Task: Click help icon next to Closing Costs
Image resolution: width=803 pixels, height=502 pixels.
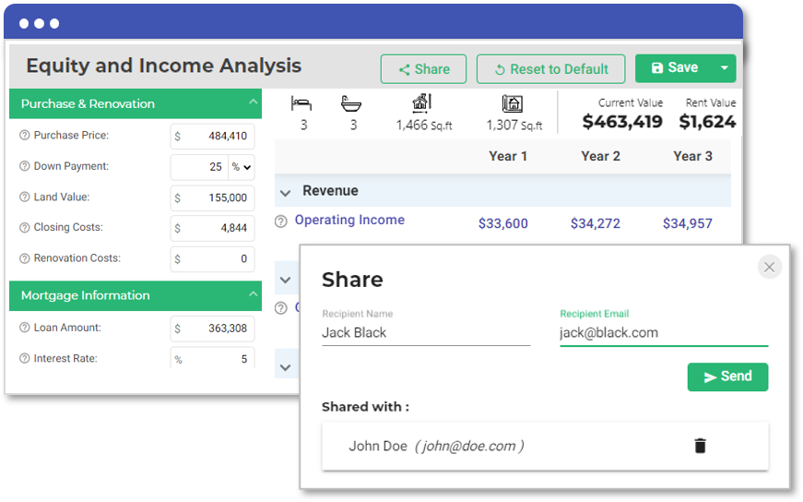Action: 24,228
